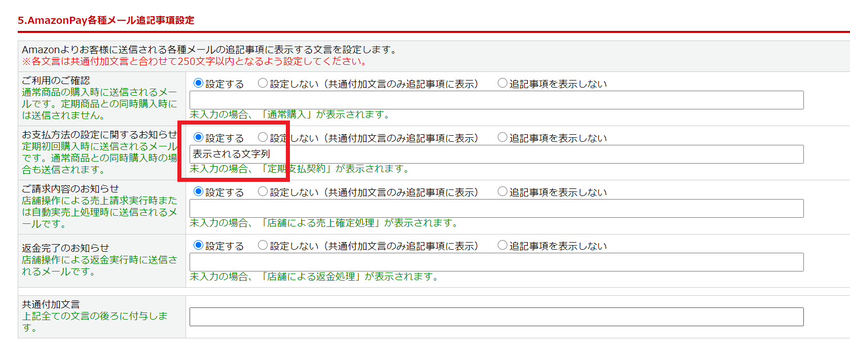850x351 pixels.
Task: Click the 返金完了のお知らせ label
Action: point(65,248)
